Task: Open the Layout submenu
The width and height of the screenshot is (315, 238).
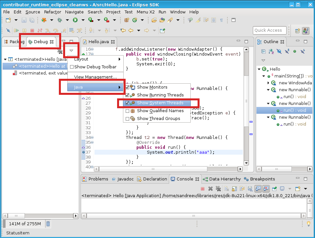Action: (x=96, y=59)
